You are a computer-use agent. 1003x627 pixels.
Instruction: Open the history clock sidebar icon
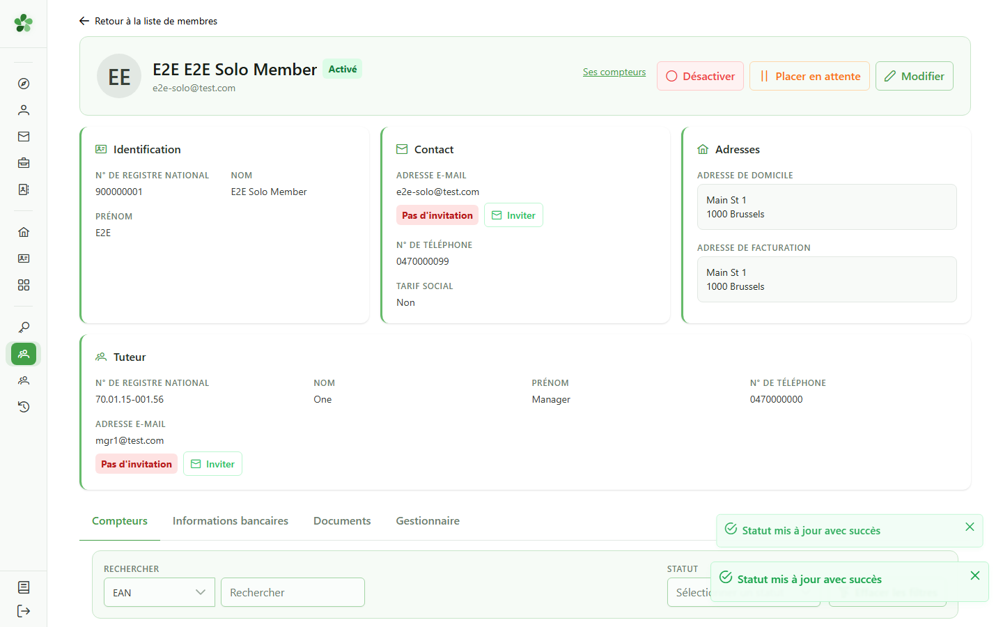(x=24, y=407)
